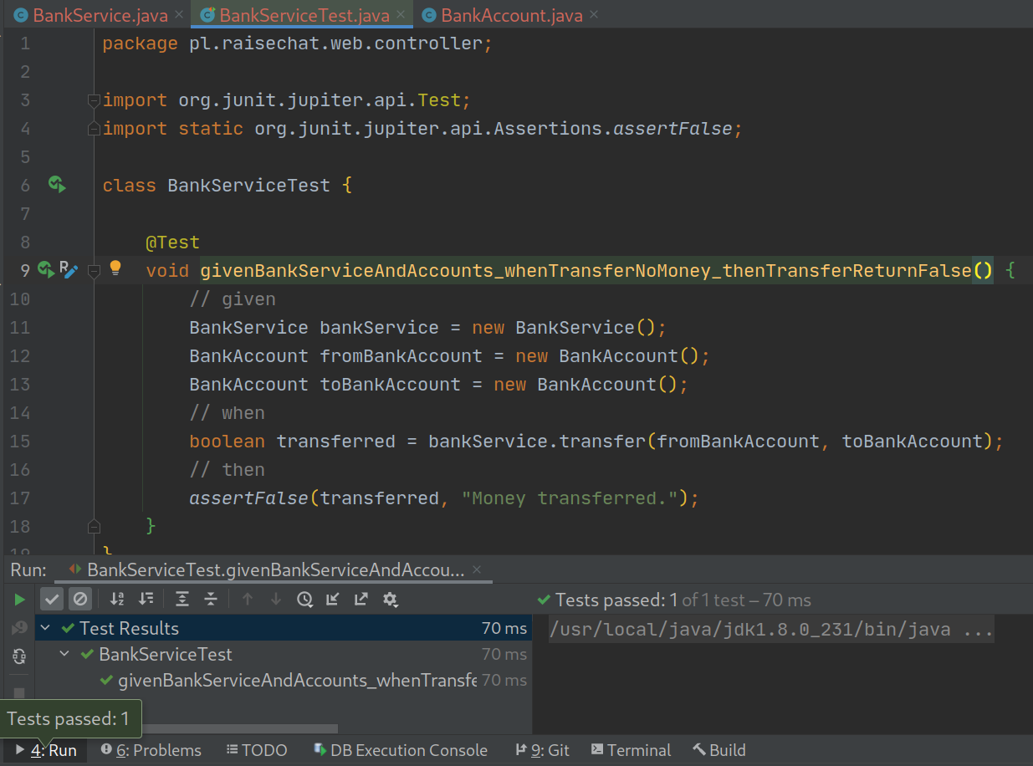Toggle Show Passed tests filter

[x=52, y=600]
